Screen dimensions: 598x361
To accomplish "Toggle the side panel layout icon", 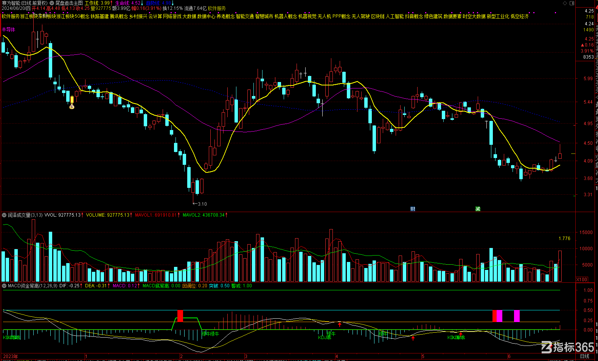I will coord(572,3).
